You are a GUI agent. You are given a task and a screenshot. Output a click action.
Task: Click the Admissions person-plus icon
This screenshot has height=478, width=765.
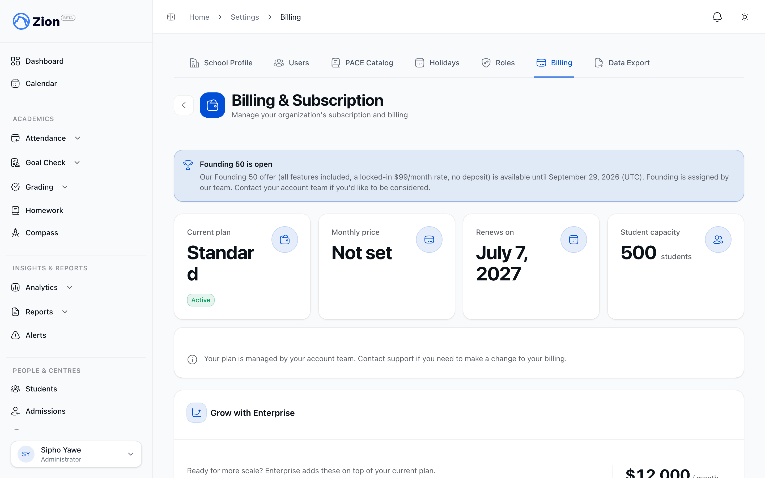(15, 411)
